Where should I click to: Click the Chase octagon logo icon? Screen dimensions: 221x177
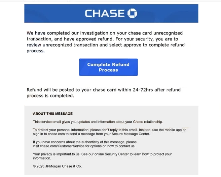pyautogui.click(x=132, y=13)
